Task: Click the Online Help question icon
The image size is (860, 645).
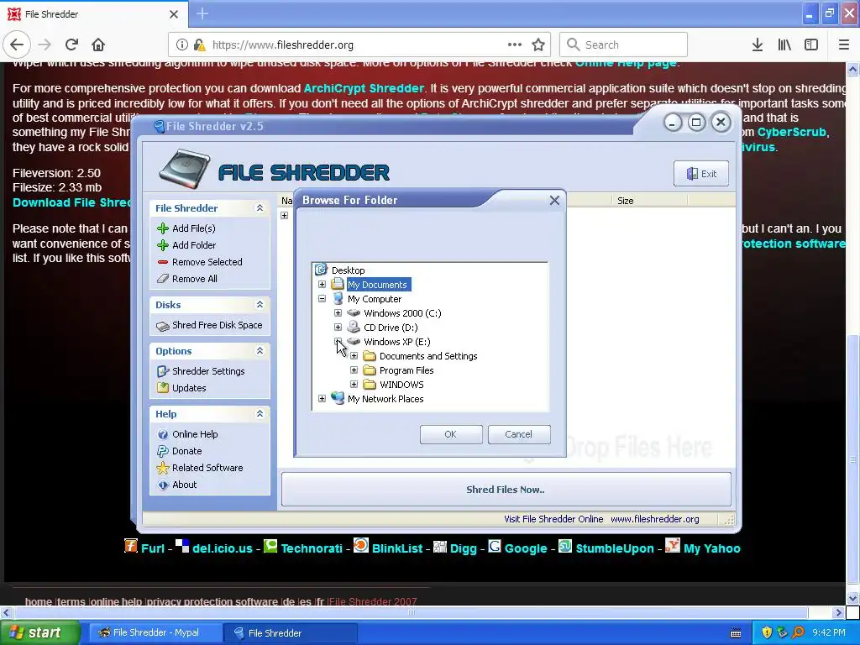Action: [163, 434]
